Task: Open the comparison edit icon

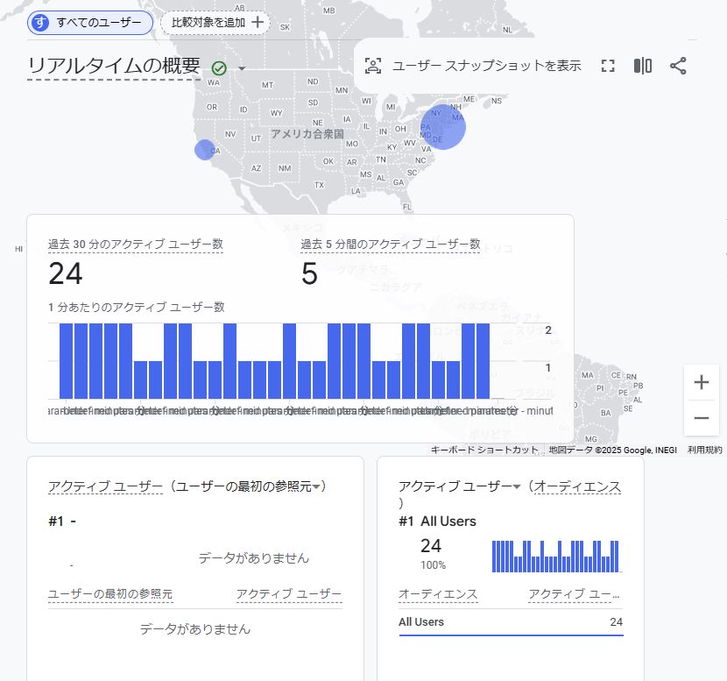Action: (643, 66)
